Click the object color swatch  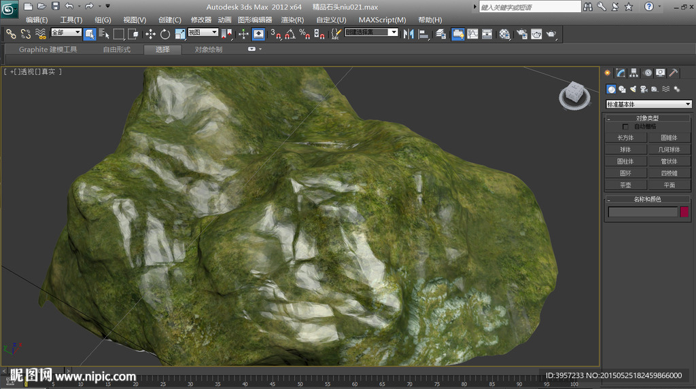[x=684, y=212]
